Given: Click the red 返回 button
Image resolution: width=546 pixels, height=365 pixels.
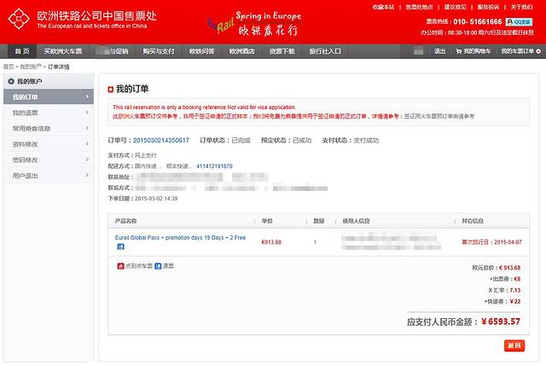Looking at the screenshot, I should [x=514, y=345].
